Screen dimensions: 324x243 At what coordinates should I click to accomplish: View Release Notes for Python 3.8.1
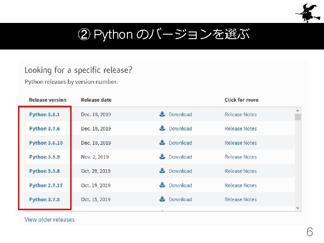click(x=240, y=114)
